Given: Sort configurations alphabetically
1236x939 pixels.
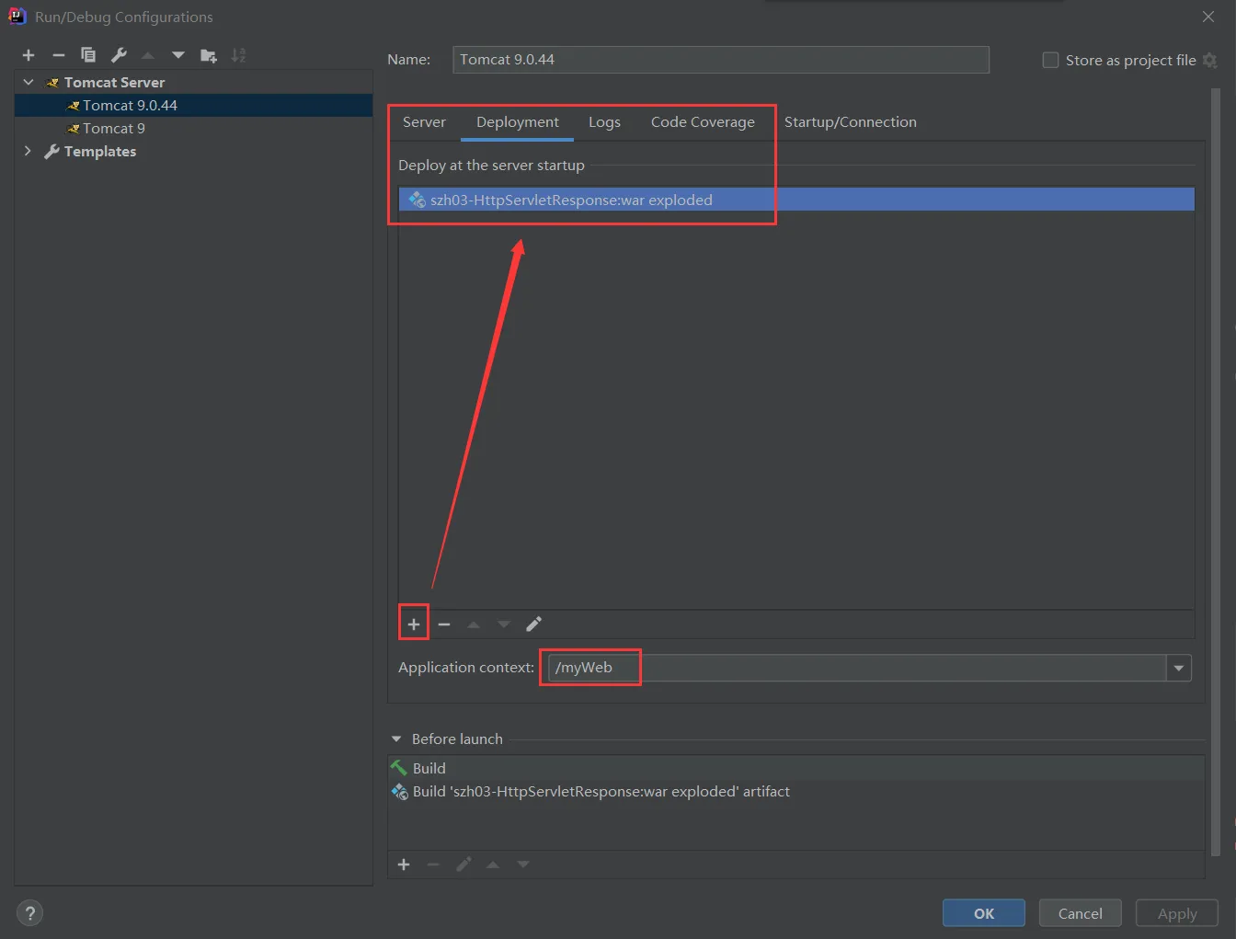Looking at the screenshot, I should tap(239, 55).
